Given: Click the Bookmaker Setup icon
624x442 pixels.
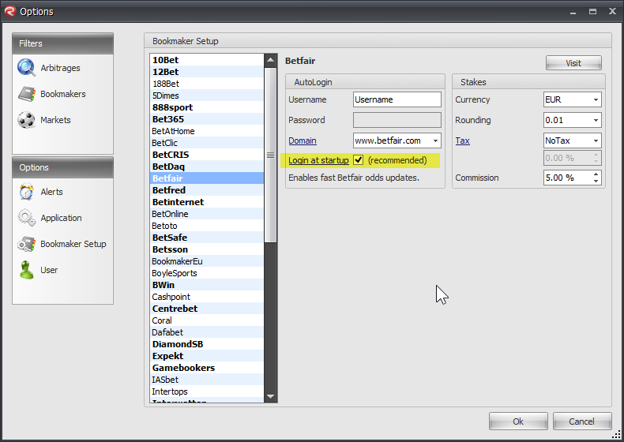Looking at the screenshot, I should click(27, 244).
